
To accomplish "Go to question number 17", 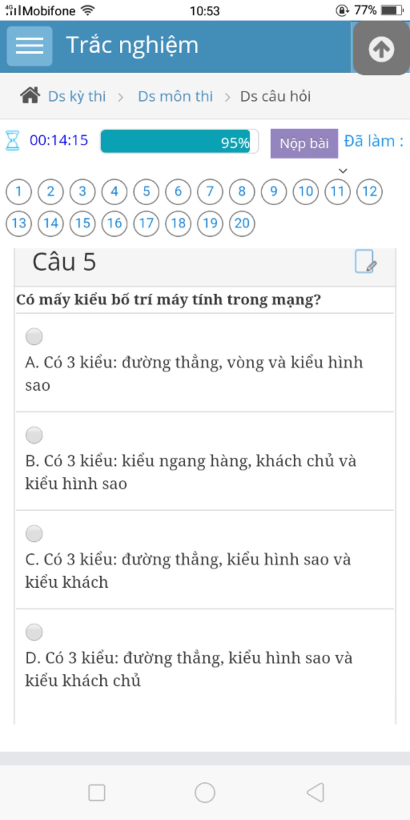I will tap(146, 223).
